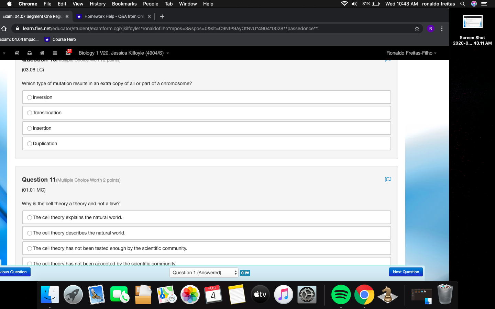
Task: Open the gradebook book icon
Action: click(16, 53)
